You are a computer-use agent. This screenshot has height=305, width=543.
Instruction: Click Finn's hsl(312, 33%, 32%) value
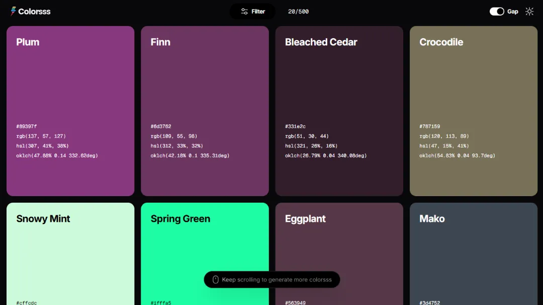176,146
